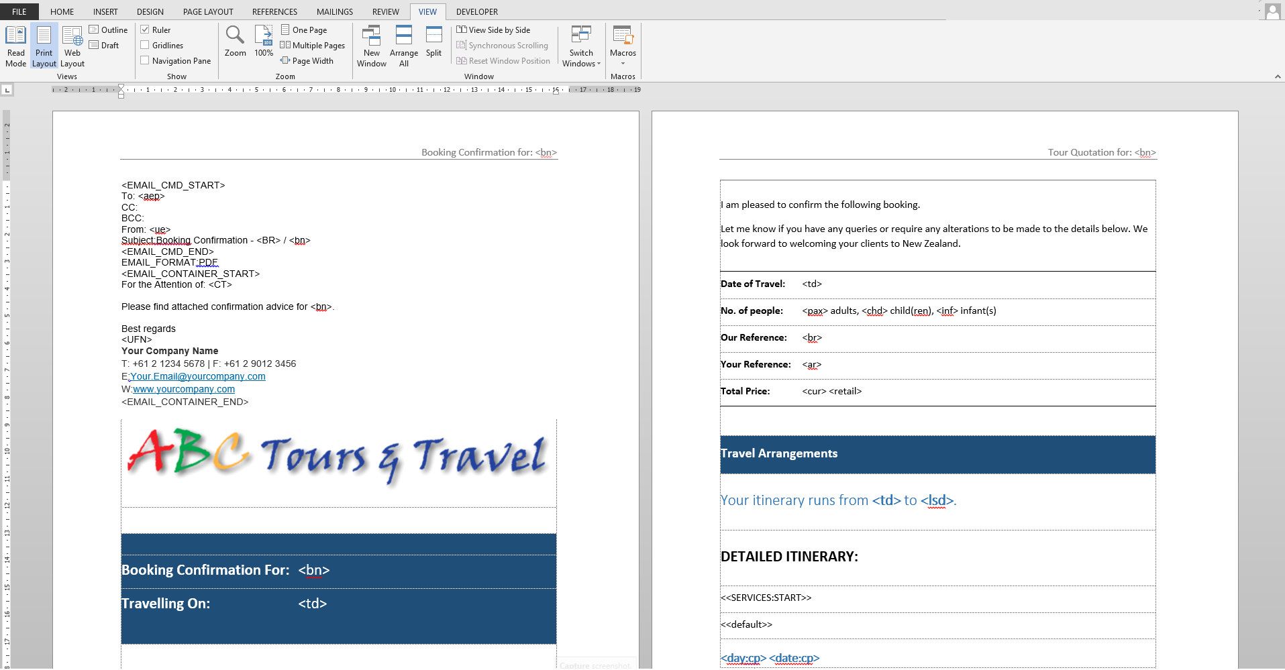This screenshot has height=670, width=1285.
Task: Click View Side by Side
Action: click(494, 30)
